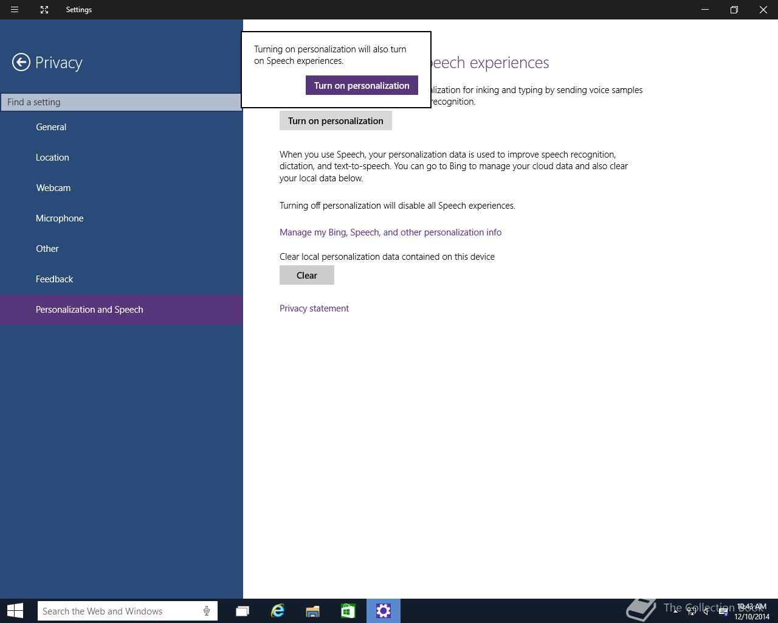
Task: Launch Internet Explorer from taskbar
Action: coord(277,611)
